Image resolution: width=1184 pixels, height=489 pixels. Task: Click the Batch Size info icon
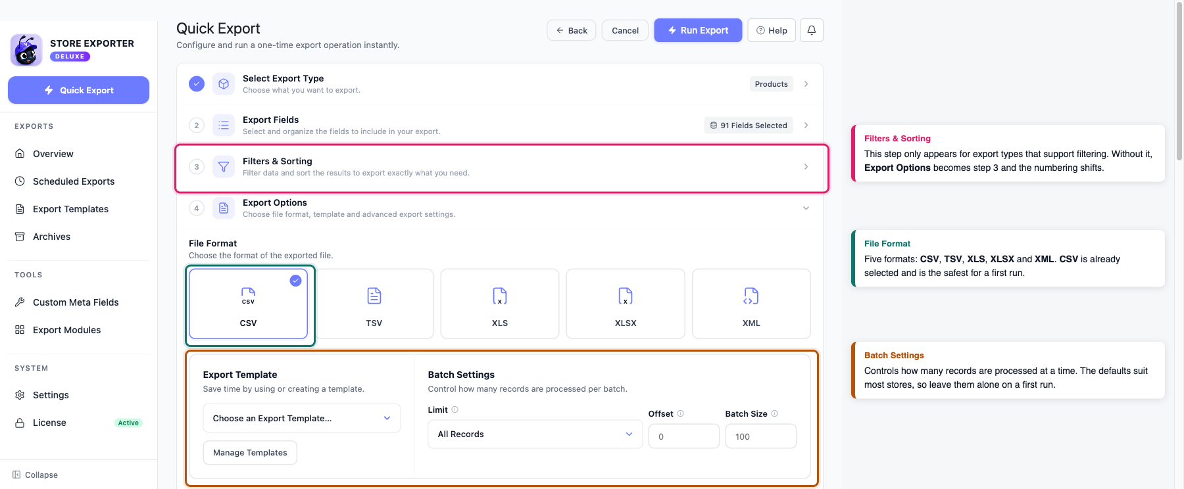coord(775,413)
